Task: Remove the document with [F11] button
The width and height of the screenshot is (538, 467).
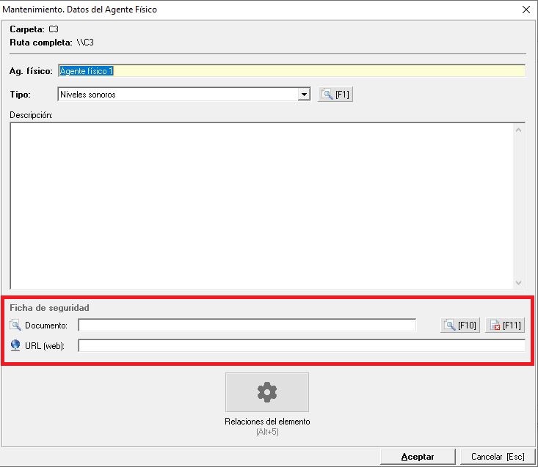Action: [x=505, y=325]
